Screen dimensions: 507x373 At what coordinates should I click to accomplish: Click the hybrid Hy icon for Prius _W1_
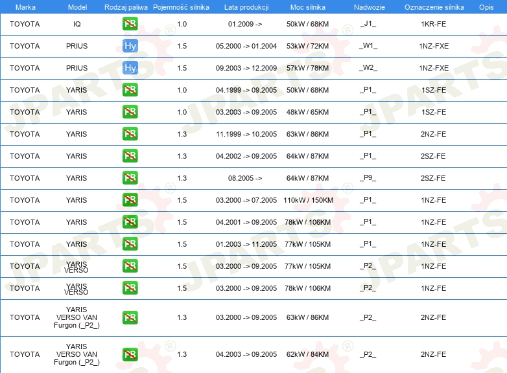click(x=130, y=46)
